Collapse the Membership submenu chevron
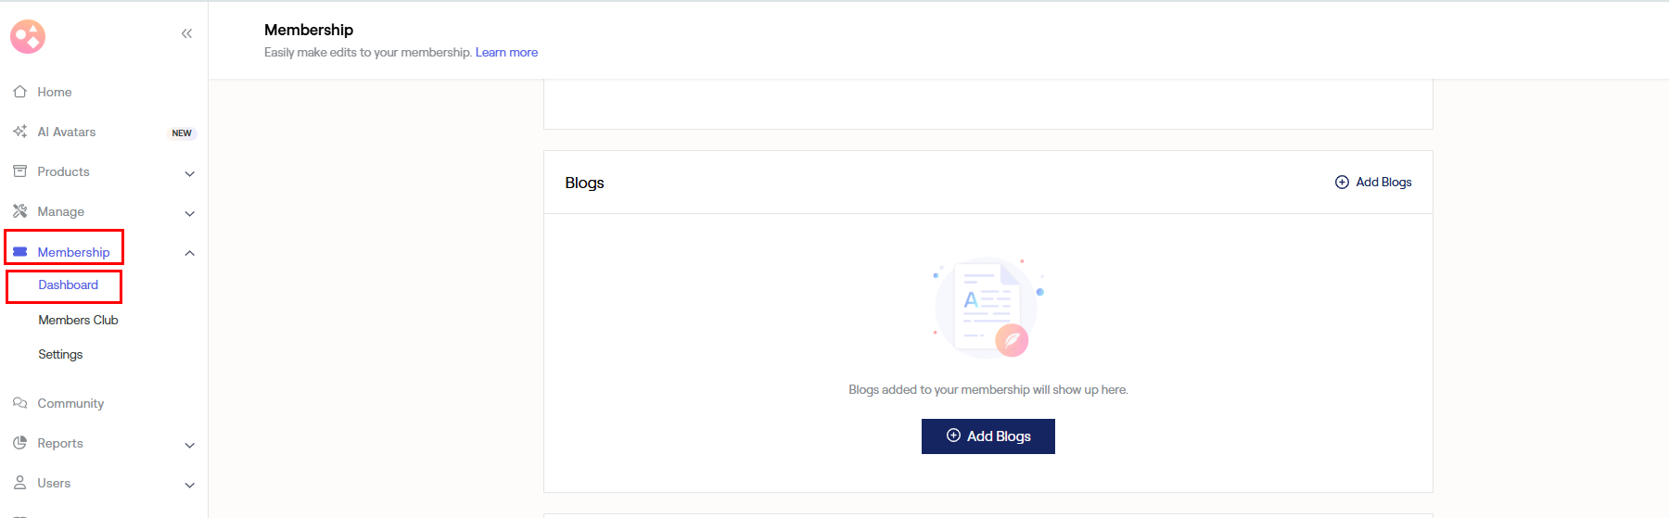Image resolution: width=1669 pixels, height=518 pixels. click(189, 253)
